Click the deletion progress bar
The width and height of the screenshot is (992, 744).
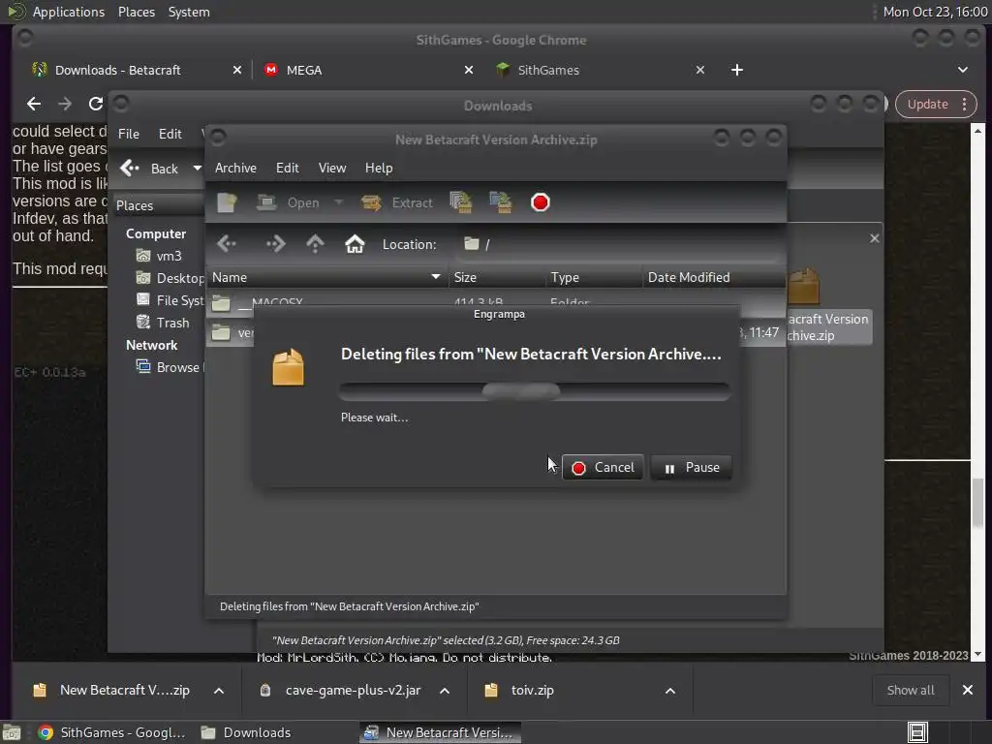pyautogui.click(x=535, y=391)
